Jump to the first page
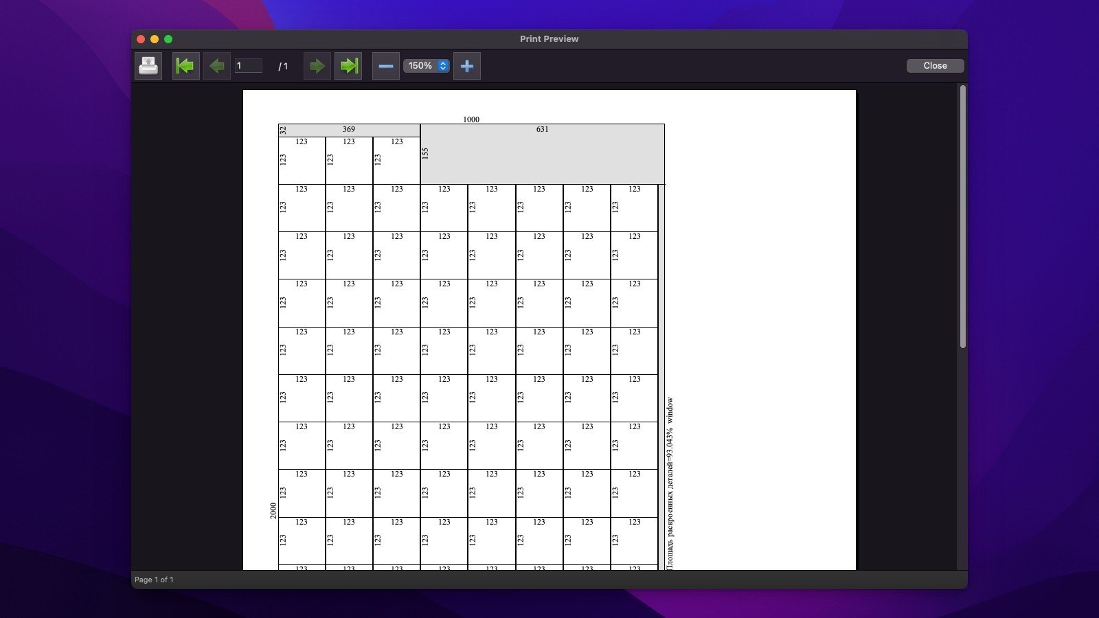Image resolution: width=1099 pixels, height=618 pixels. [x=185, y=66]
